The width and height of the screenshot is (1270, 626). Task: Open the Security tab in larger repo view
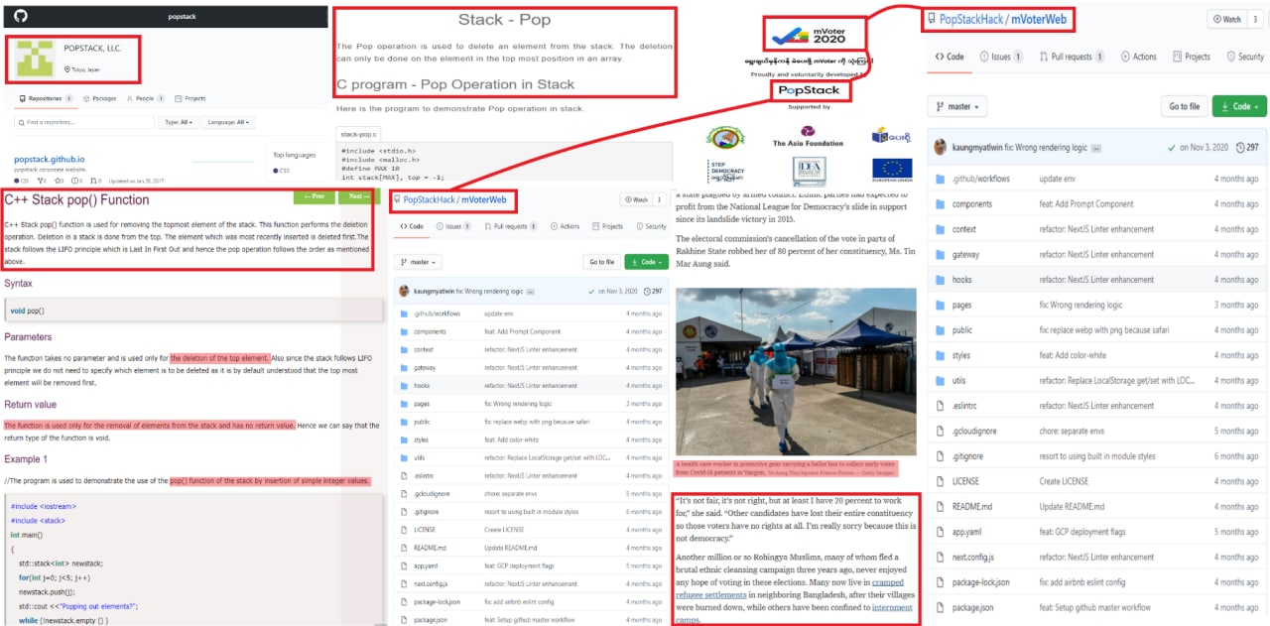tap(1244, 57)
